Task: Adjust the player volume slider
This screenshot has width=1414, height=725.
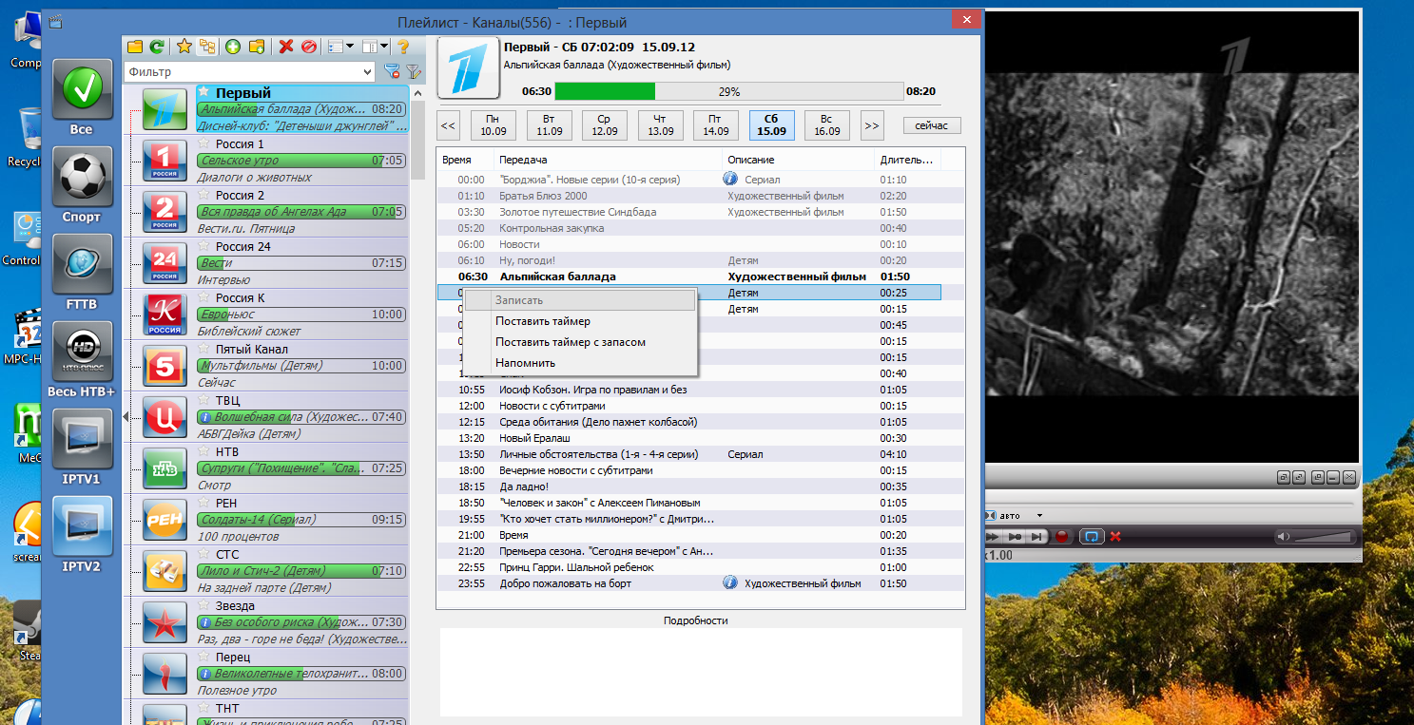Action: tap(1323, 537)
